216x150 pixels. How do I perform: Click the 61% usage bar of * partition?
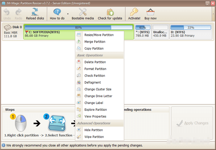(143, 28)
